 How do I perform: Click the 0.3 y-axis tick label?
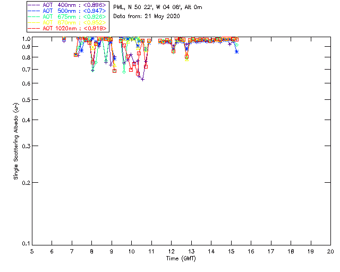[26, 146]
